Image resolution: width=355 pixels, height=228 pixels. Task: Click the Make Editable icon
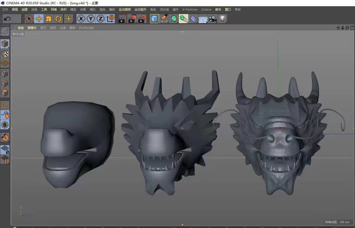coord(5,32)
